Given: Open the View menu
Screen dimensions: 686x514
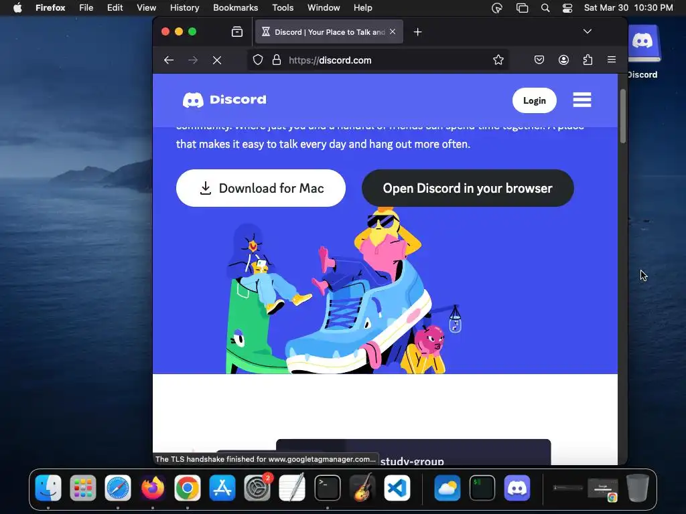Looking at the screenshot, I should [x=146, y=8].
